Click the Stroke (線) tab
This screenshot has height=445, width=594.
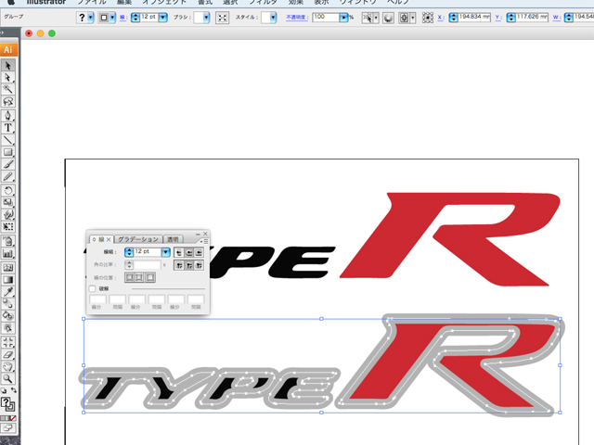point(101,239)
